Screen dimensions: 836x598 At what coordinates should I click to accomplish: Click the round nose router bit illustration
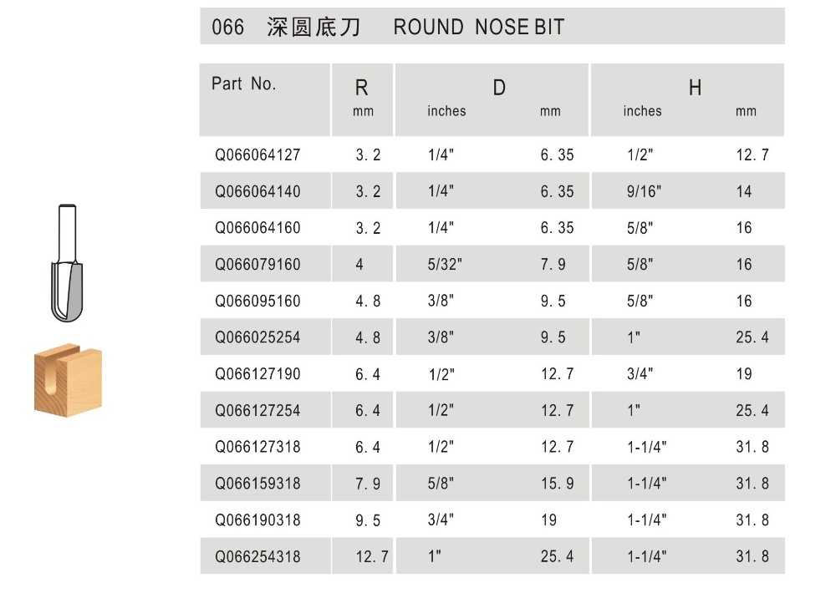pyautogui.click(x=65, y=262)
